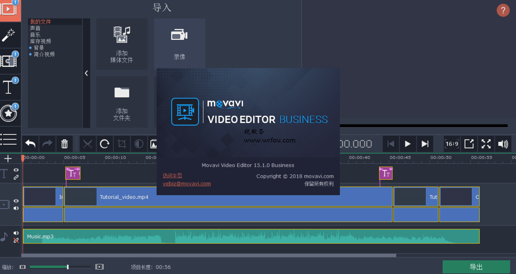The width and height of the screenshot is (516, 274).
Task: Click the zoom out timeline icon
Action: pyautogui.click(x=22, y=267)
